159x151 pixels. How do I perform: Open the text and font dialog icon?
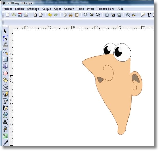click(149, 15)
